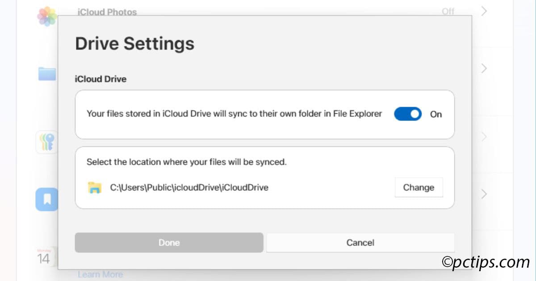Click the iCloud Drive folder icon behind dialog
This screenshot has width=536, height=281.
[x=47, y=74]
